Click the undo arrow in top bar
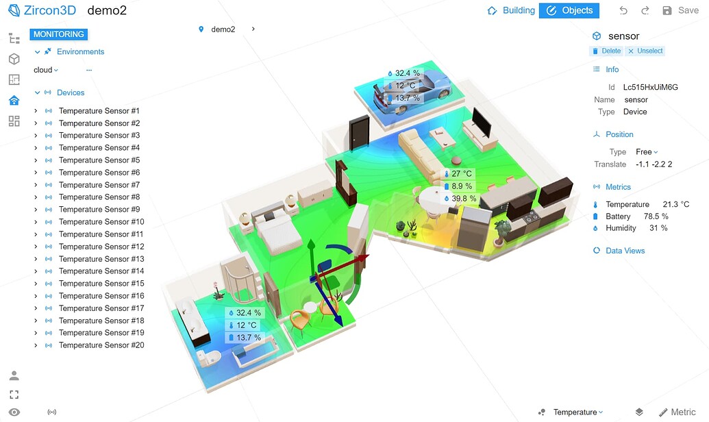This screenshot has height=422, width=709. click(x=623, y=10)
